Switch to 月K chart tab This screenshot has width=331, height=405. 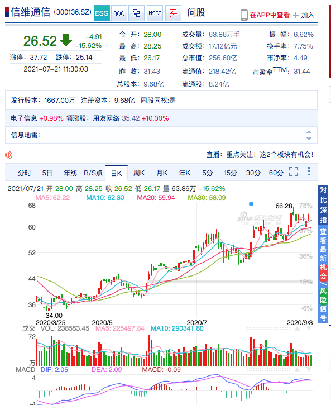[162, 173]
